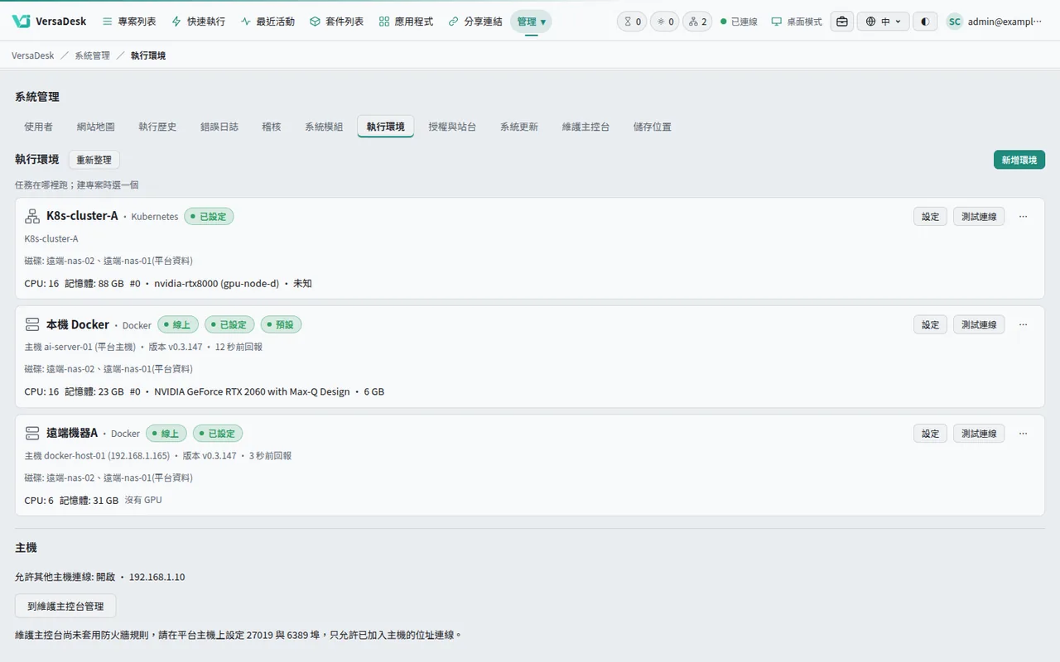Switch to the 稽核 tab
The image size is (1060, 662).
point(272,127)
